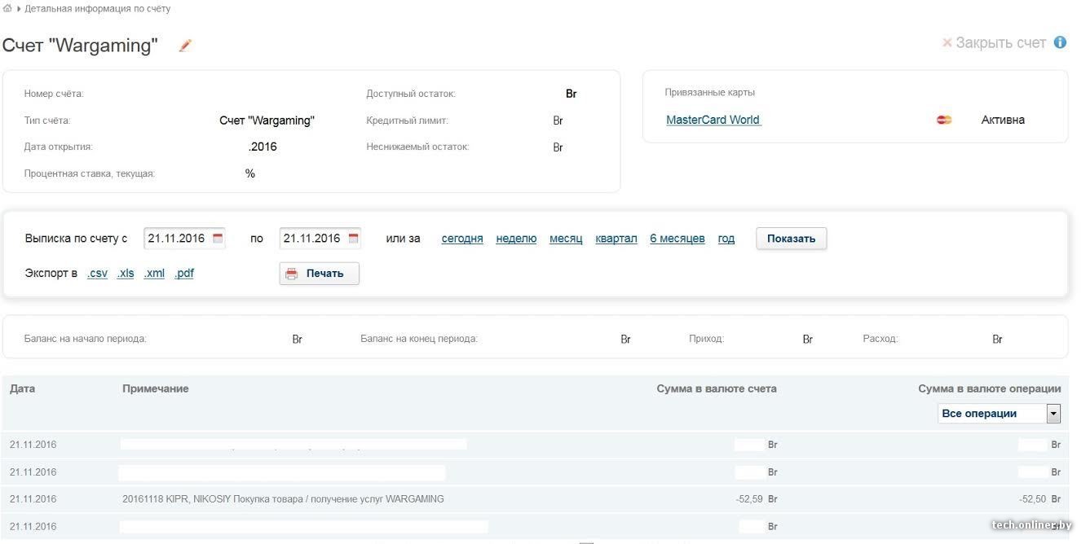
Task: Click the Счет "Wargaming" account type value
Action: coord(267,121)
